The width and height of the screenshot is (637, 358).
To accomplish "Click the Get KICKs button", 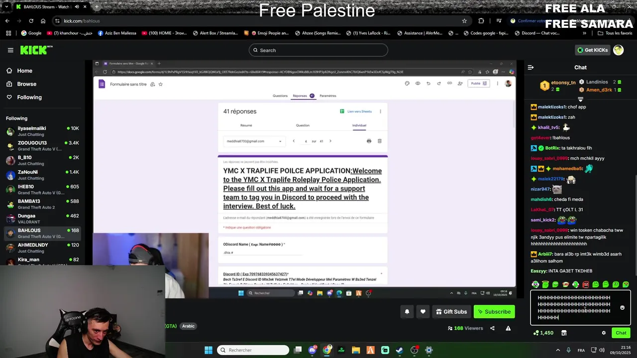I will 592,50.
